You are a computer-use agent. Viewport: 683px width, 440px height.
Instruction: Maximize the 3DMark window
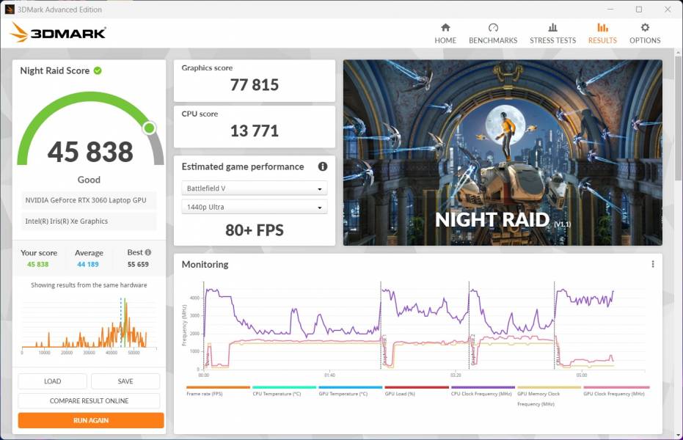639,9
